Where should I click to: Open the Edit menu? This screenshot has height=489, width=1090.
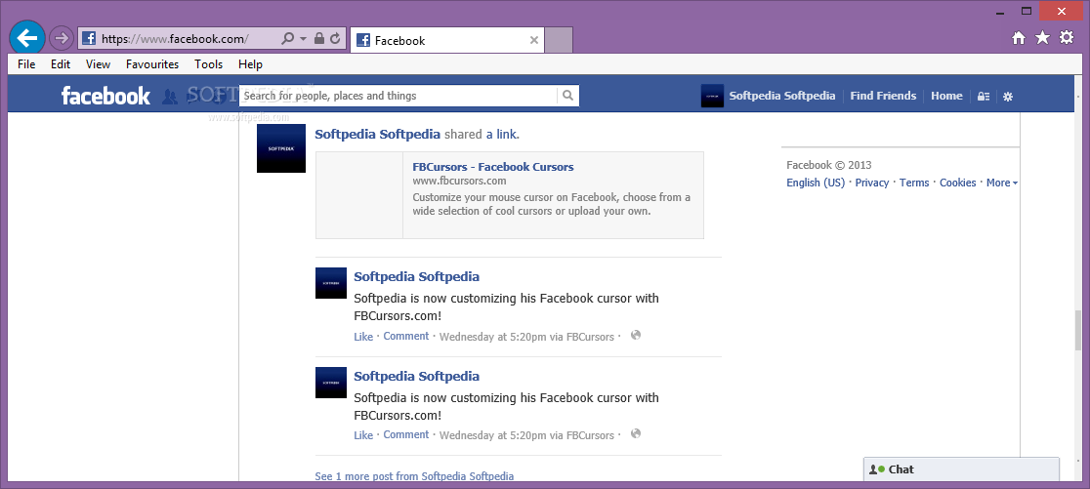[x=61, y=63]
